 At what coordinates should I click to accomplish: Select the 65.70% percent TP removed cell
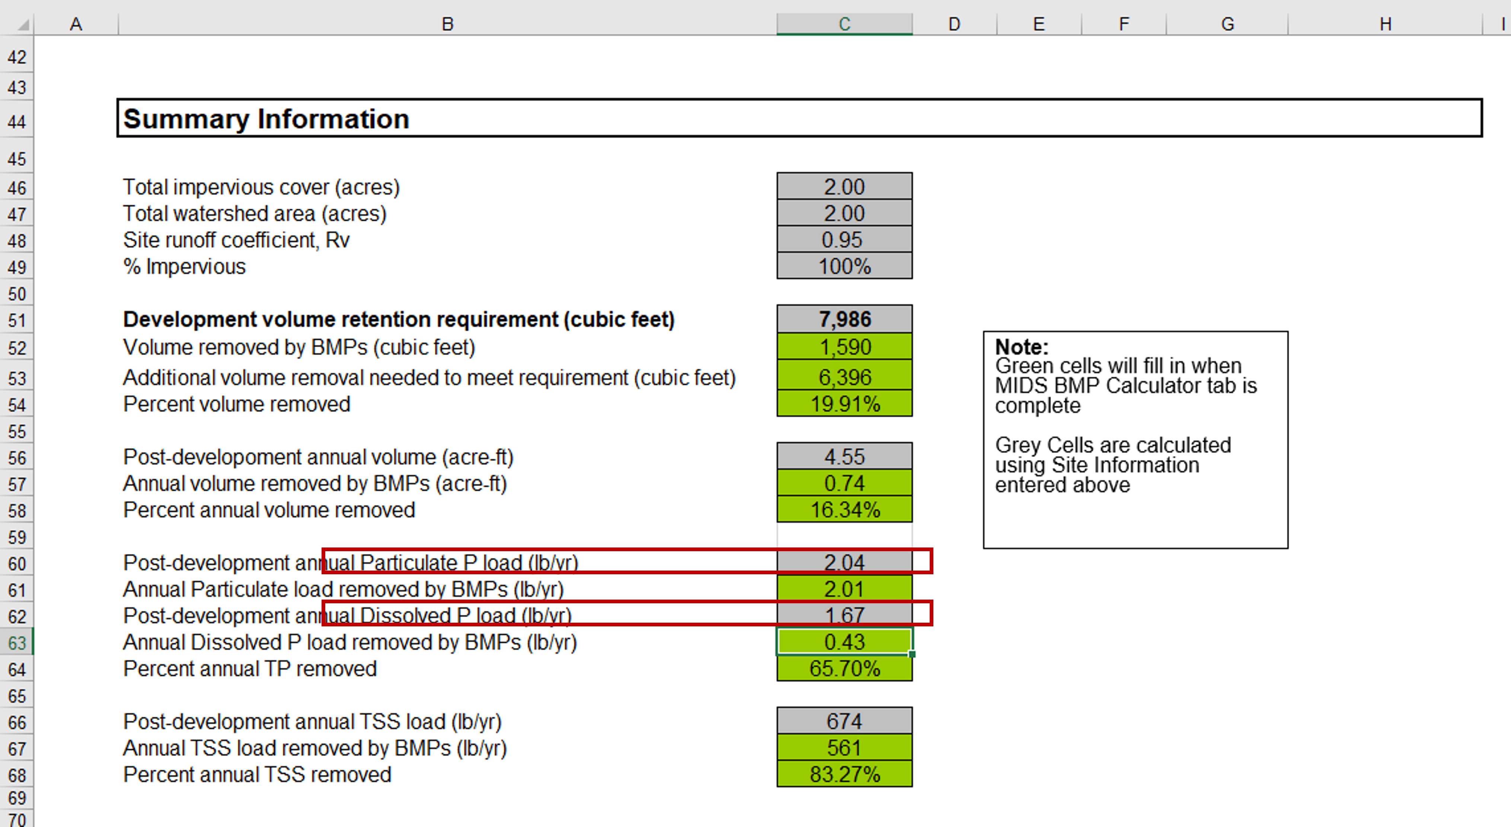[x=844, y=668]
